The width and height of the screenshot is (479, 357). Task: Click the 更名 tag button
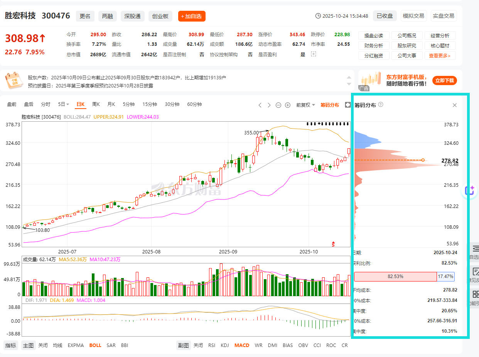pos(85,16)
